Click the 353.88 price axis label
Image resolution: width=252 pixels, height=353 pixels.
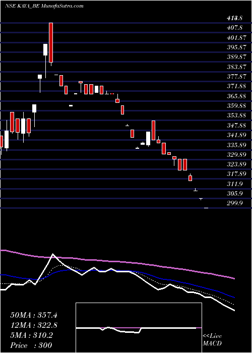(236, 115)
